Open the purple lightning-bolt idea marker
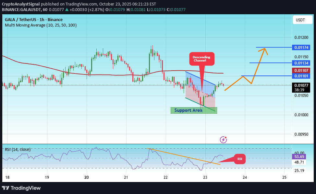The height and width of the screenshot is (194, 316). pos(223,139)
